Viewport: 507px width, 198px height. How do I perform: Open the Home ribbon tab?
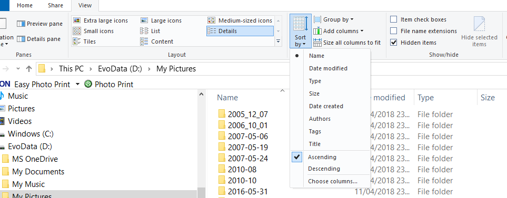pos(25,5)
